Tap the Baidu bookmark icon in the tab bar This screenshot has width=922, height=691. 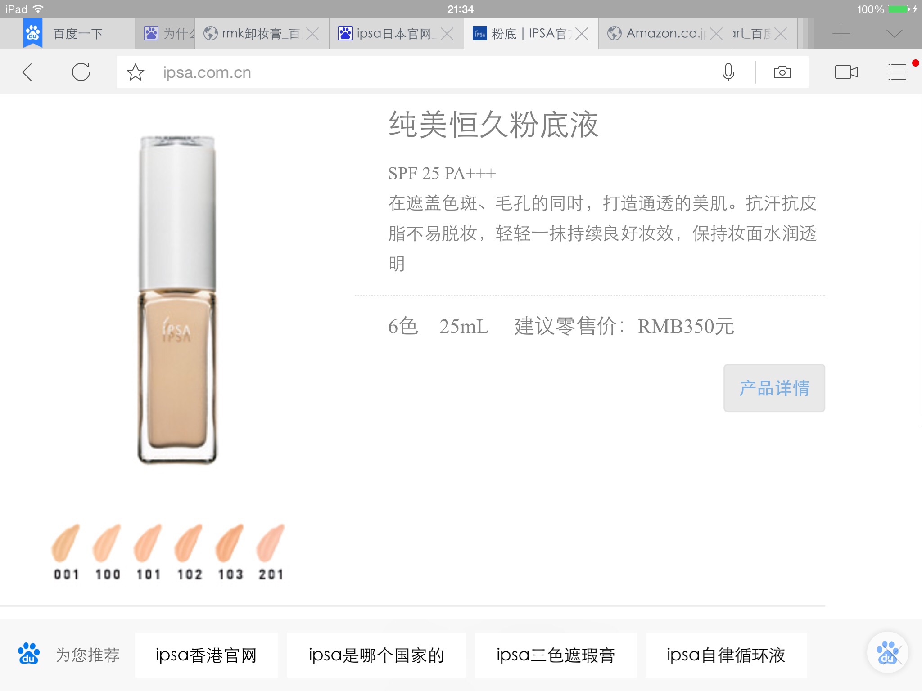coord(33,33)
